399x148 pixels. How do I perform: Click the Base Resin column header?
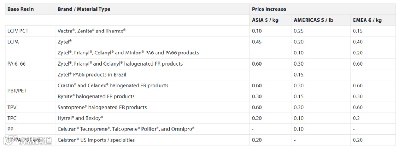tap(20, 9)
